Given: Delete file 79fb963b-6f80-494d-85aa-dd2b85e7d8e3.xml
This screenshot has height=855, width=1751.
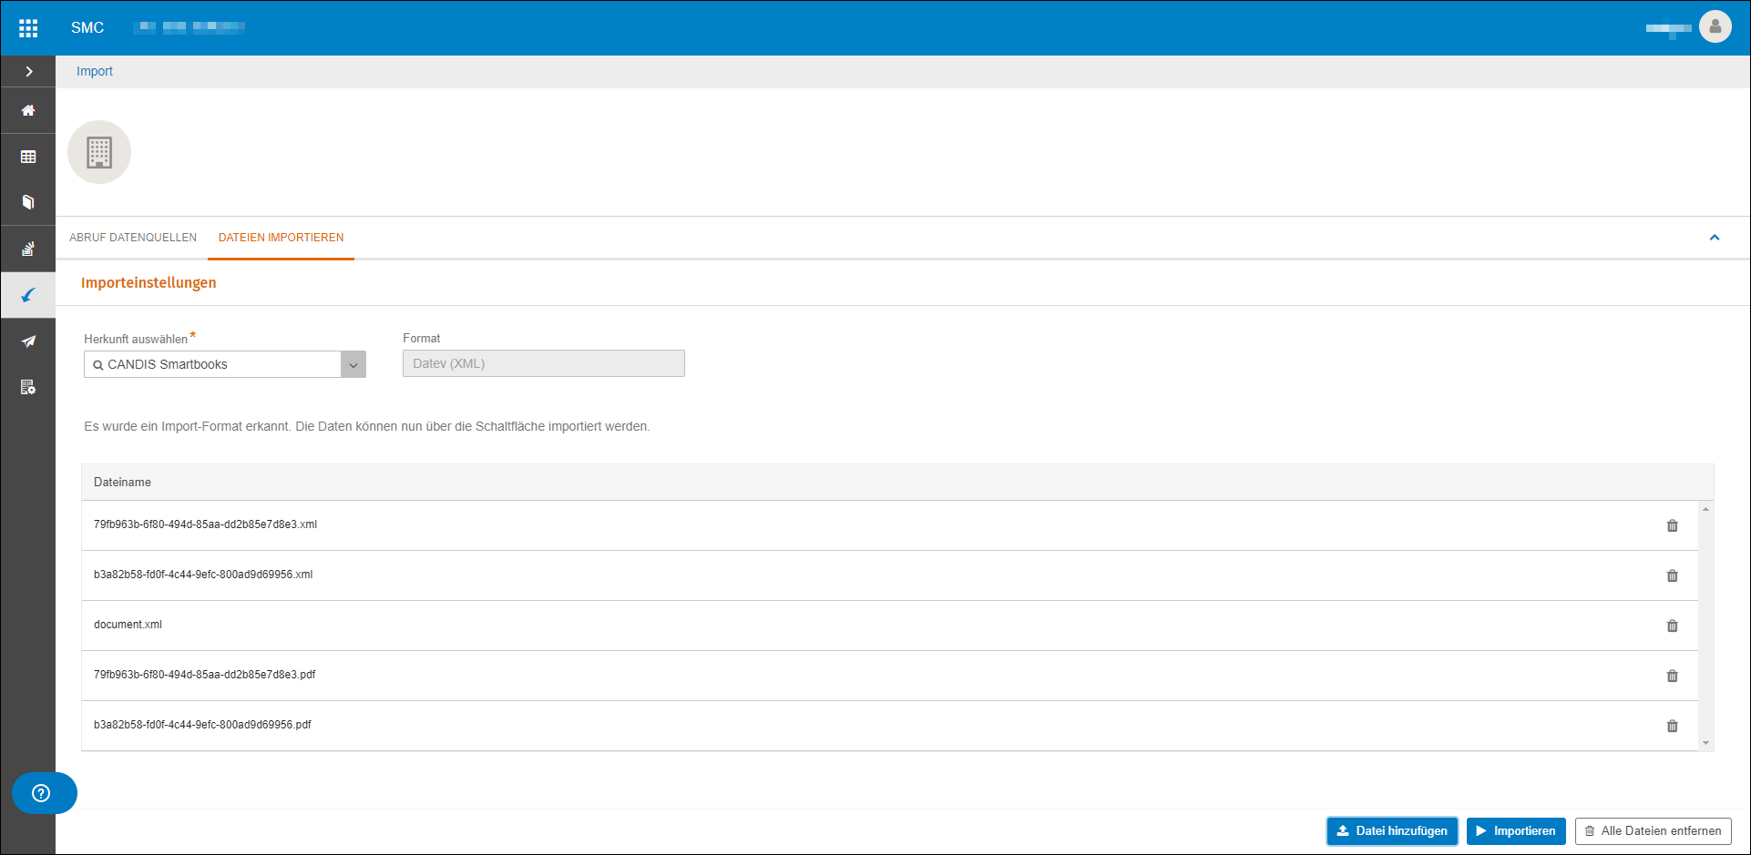Looking at the screenshot, I should (1673, 525).
